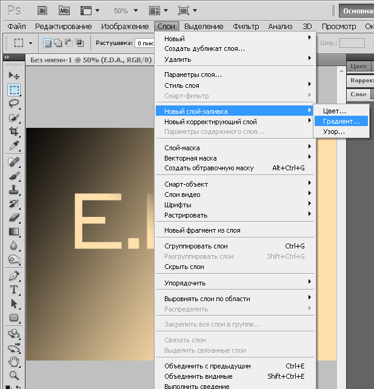Open the Коррекция panel tab
Screen dimensions: 374x389
[361, 81]
